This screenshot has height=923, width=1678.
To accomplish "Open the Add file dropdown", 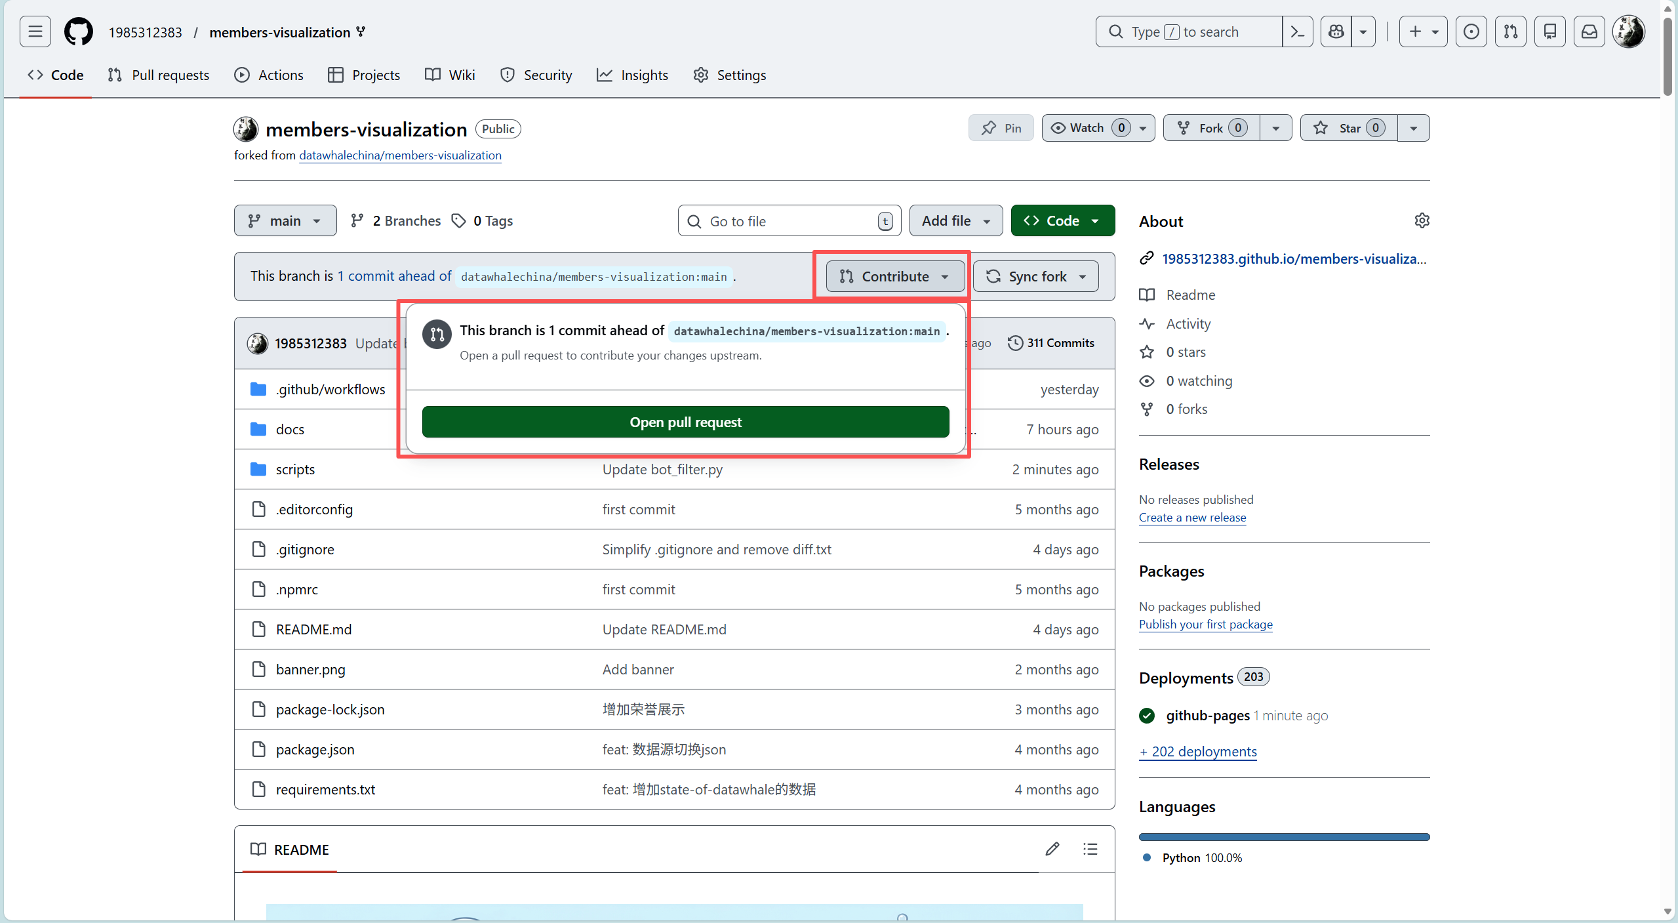I will (x=955, y=220).
